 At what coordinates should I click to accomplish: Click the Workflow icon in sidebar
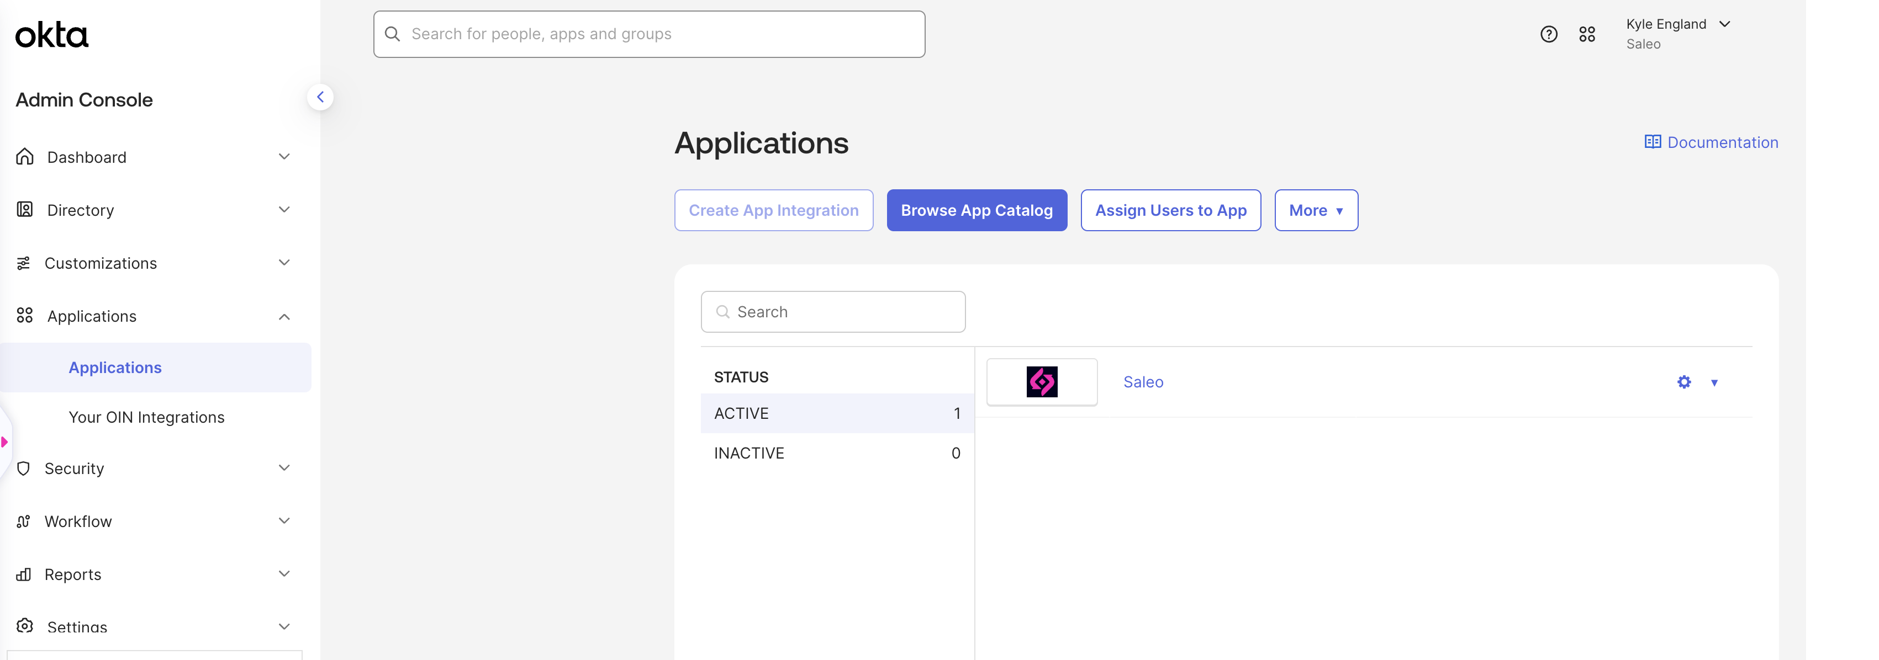[23, 521]
